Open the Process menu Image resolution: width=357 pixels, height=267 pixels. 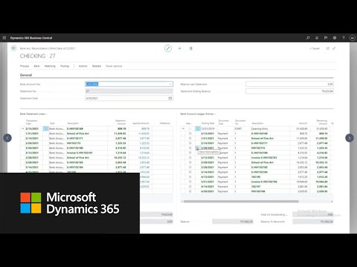(25, 66)
